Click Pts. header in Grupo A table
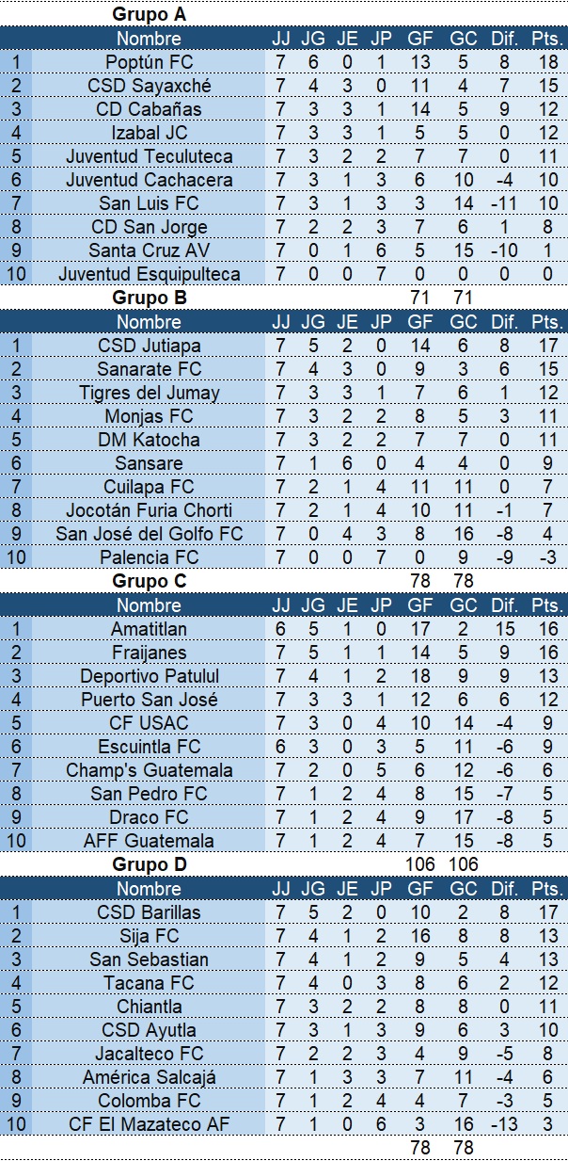568x1161 pixels. (x=545, y=39)
